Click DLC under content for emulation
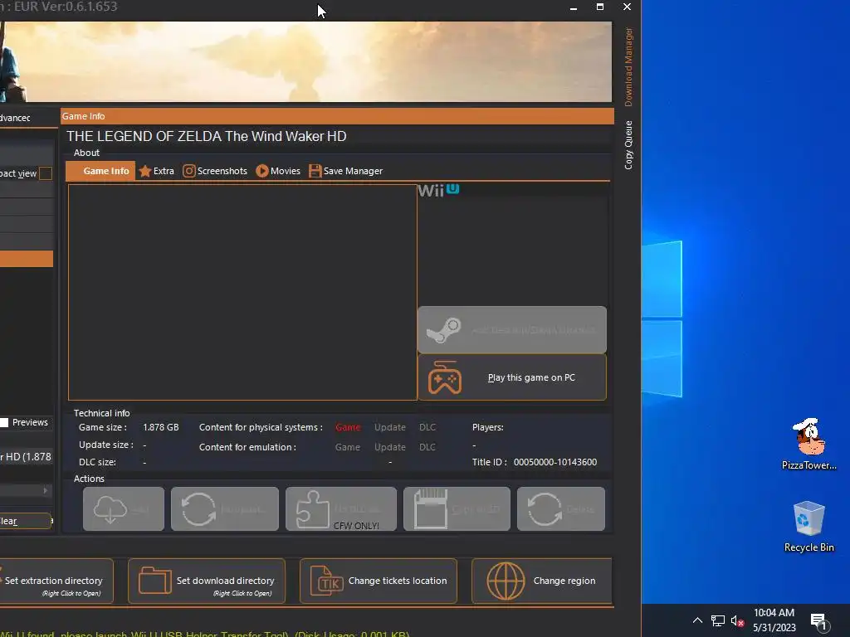Viewport: 850px width, 637px height. coord(427,447)
